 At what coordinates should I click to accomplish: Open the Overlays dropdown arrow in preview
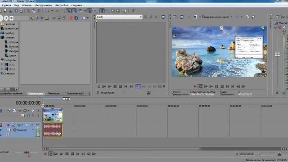[x=242, y=17]
